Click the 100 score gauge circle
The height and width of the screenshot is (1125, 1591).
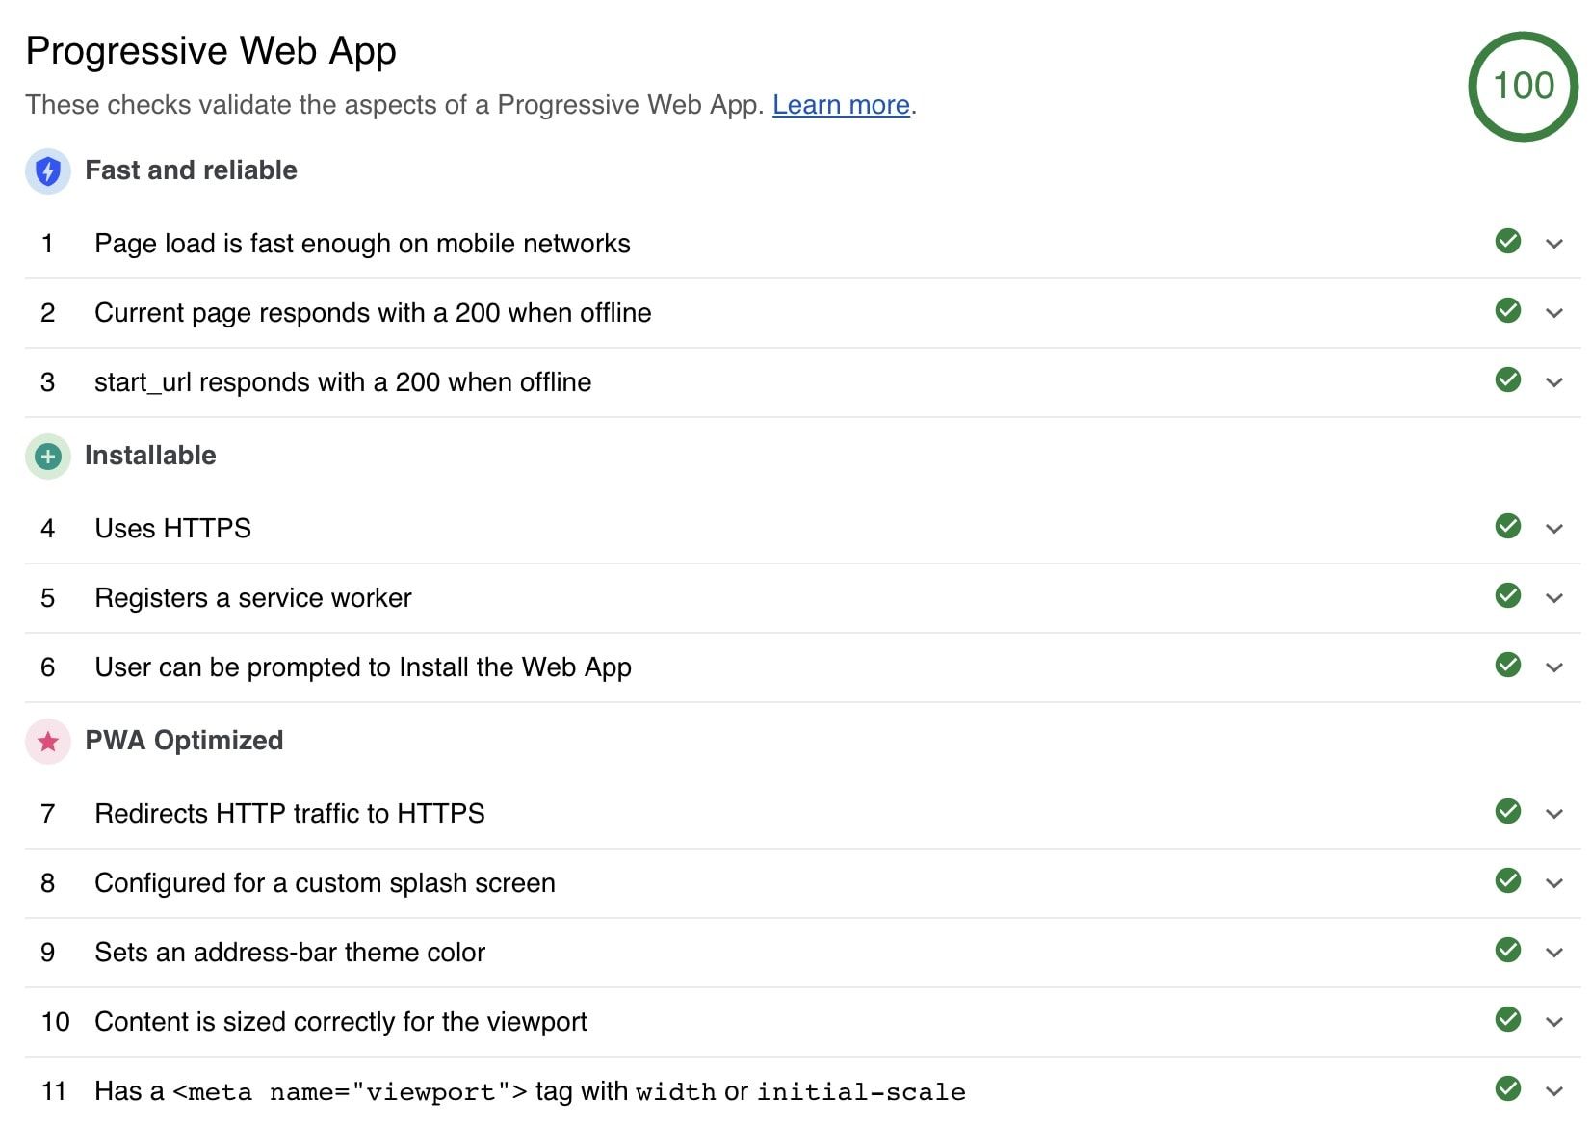[1524, 87]
